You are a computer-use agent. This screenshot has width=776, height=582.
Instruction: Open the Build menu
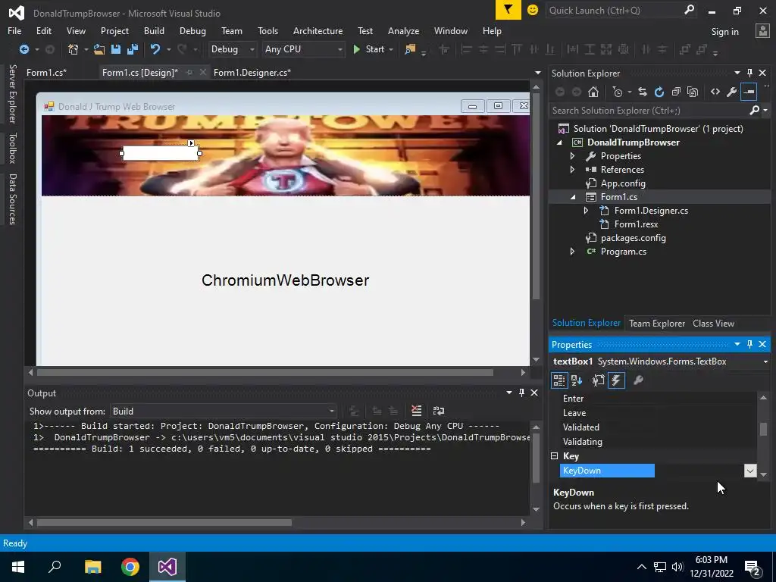(x=154, y=30)
